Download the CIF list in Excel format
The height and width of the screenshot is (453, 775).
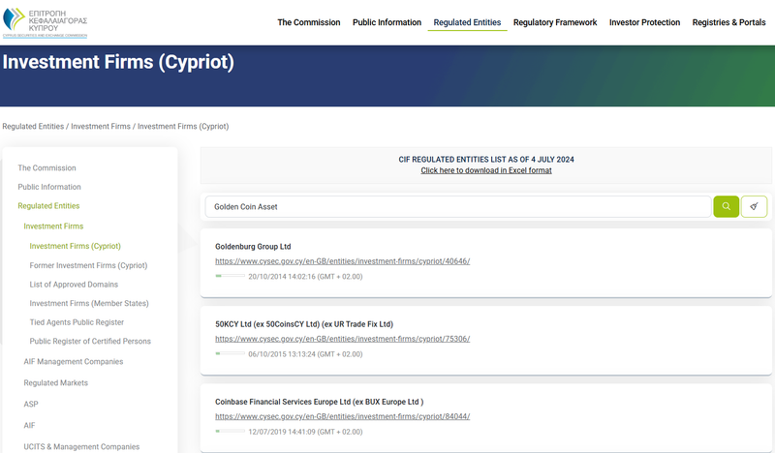click(x=486, y=170)
